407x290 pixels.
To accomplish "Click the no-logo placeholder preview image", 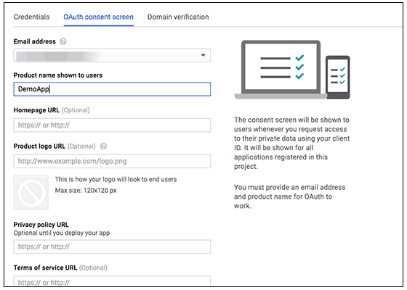I will [x=31, y=192].
